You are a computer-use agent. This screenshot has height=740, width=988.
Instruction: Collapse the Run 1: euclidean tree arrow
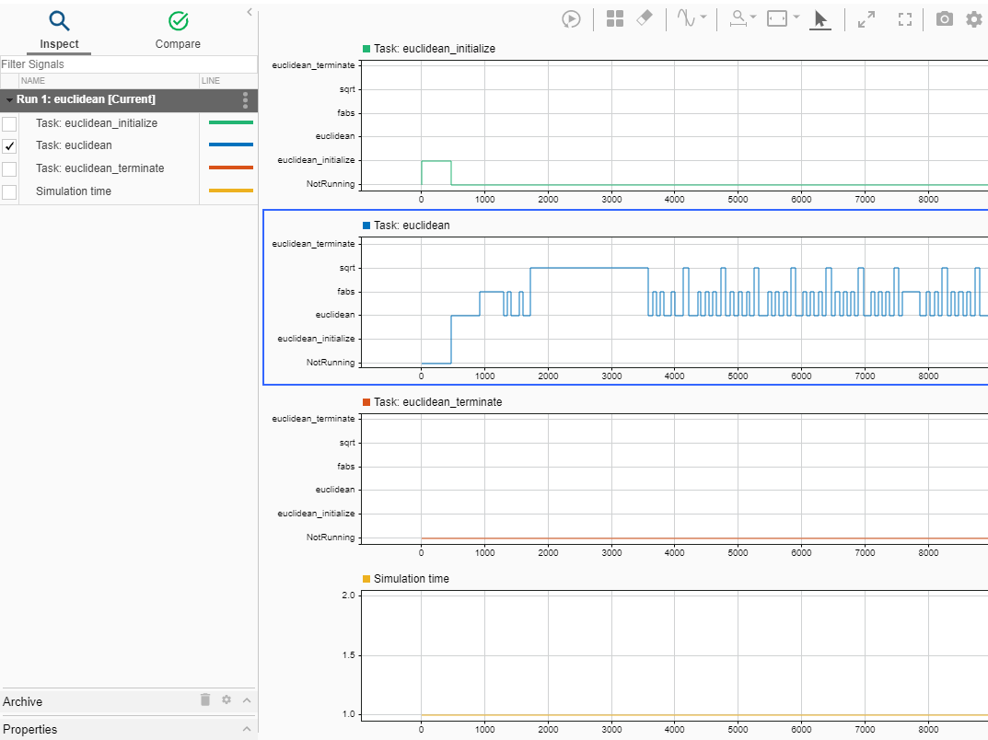[x=8, y=99]
